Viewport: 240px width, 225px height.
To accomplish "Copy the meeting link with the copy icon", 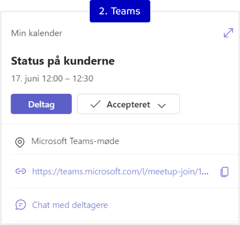I will pyautogui.click(x=224, y=172).
